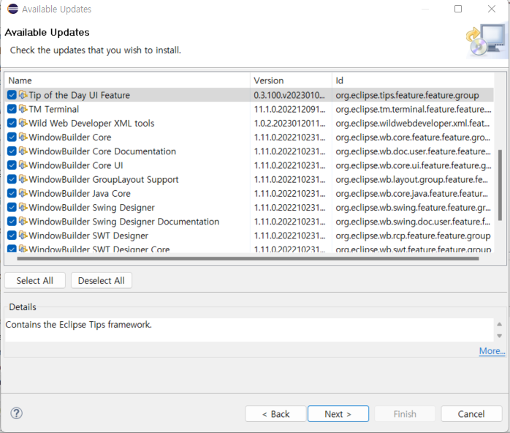Click org.eclipse.wildwebdeveloper.xml id cell
The width and height of the screenshot is (510, 433).
coord(412,123)
